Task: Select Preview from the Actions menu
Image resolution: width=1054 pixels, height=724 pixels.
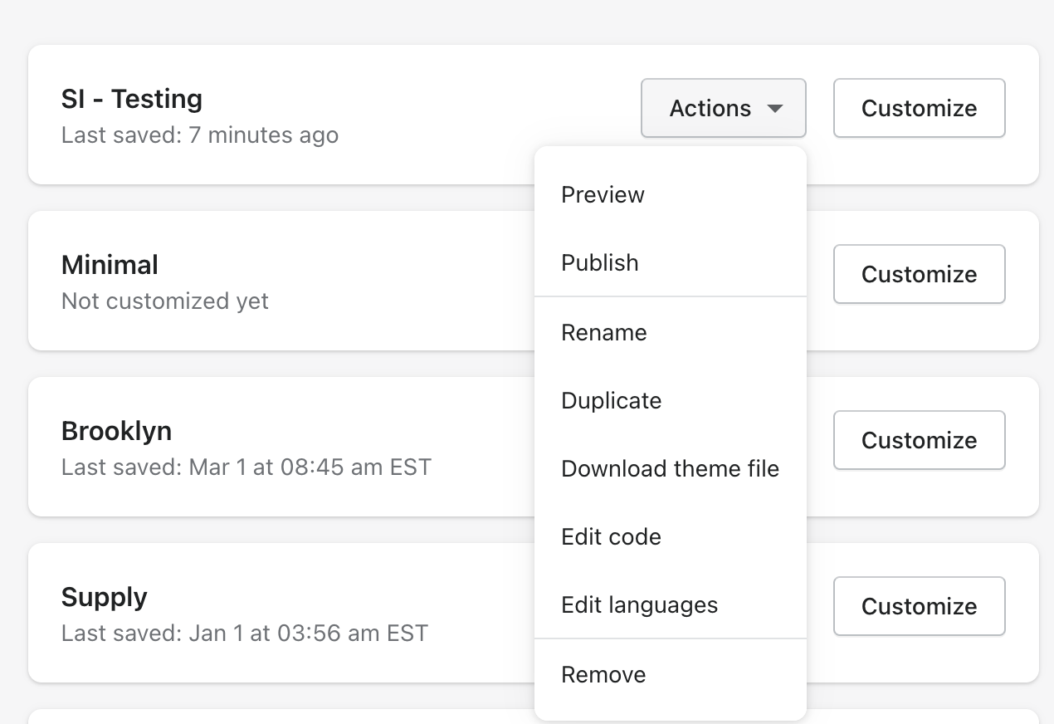Action: (x=603, y=195)
